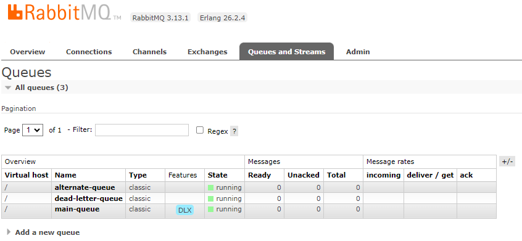Focus the Filter input field

pyautogui.click(x=142, y=130)
